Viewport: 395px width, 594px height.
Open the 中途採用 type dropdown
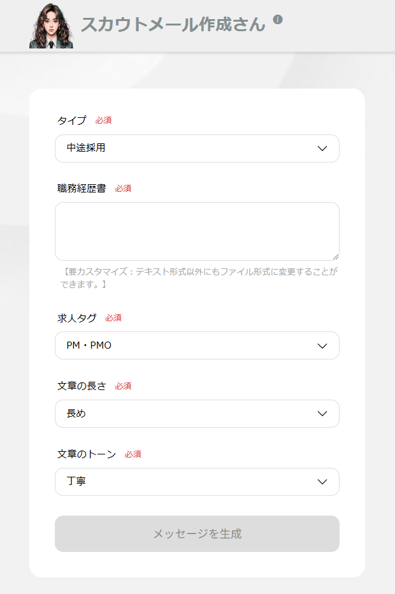[x=191, y=148]
